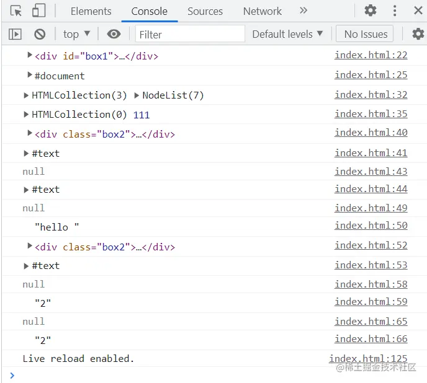Expand the HTMLCollection(3) entry

point(26,95)
